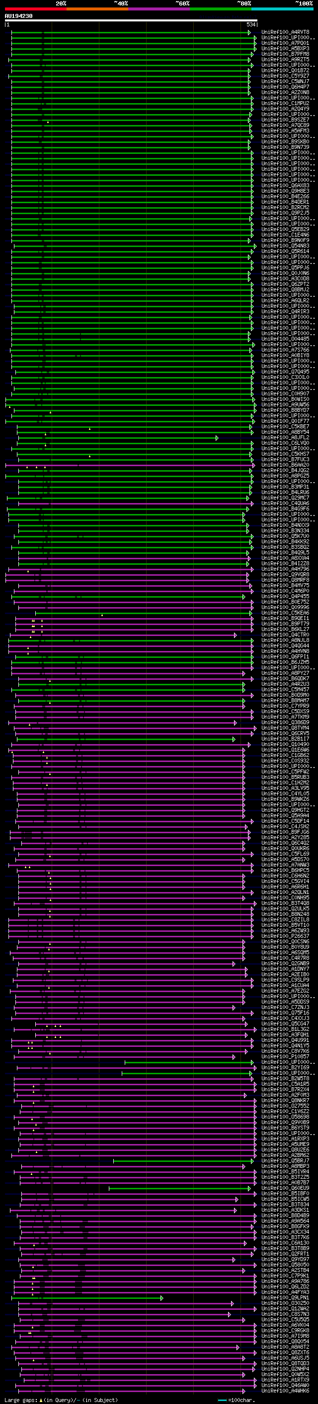Select hit label UniRef100_Q9H8E3
Viewport: 318px width, 1404px height.
[x=285, y=191]
